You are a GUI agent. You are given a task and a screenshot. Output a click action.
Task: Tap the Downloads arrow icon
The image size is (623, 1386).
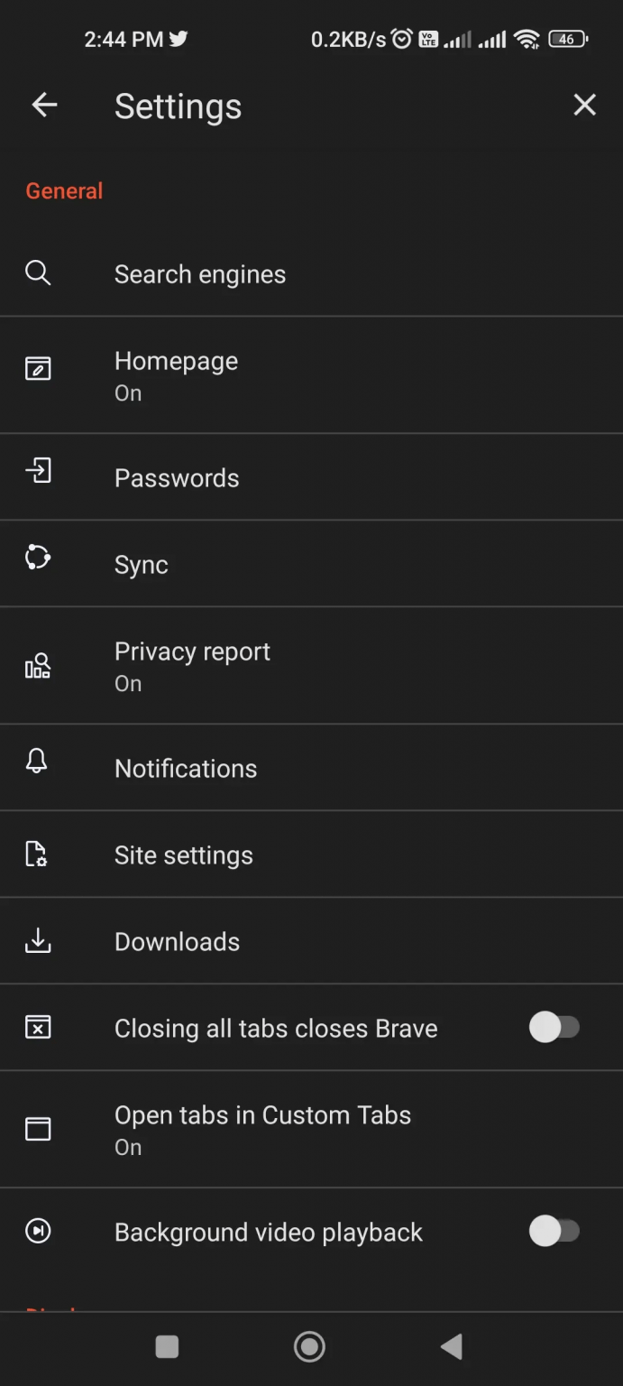(x=38, y=940)
